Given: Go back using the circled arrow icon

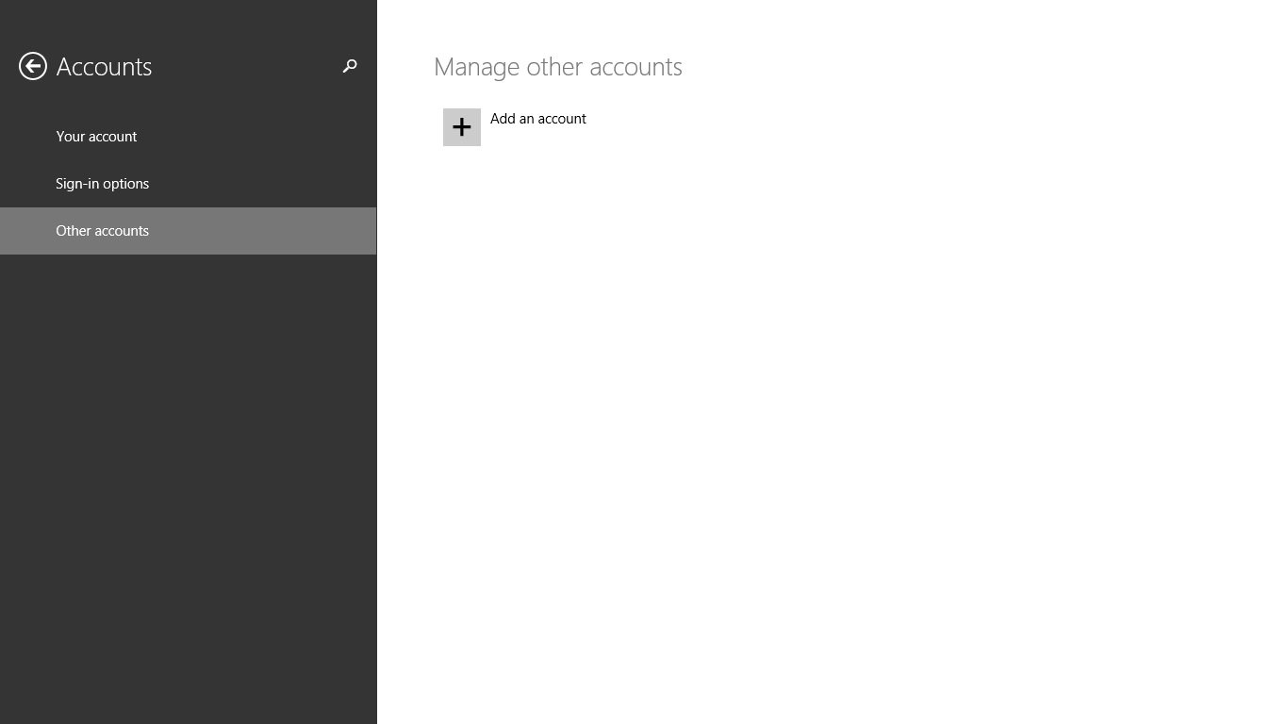Looking at the screenshot, I should (33, 66).
